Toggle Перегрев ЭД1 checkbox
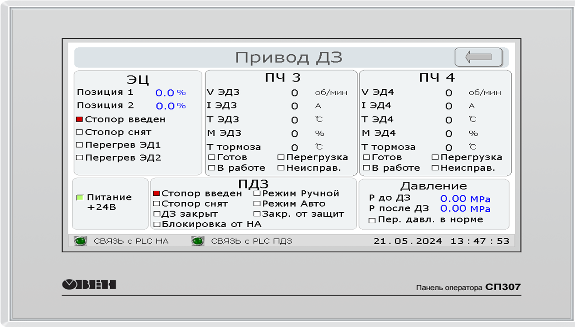The width and height of the screenshot is (575, 327). [79, 145]
